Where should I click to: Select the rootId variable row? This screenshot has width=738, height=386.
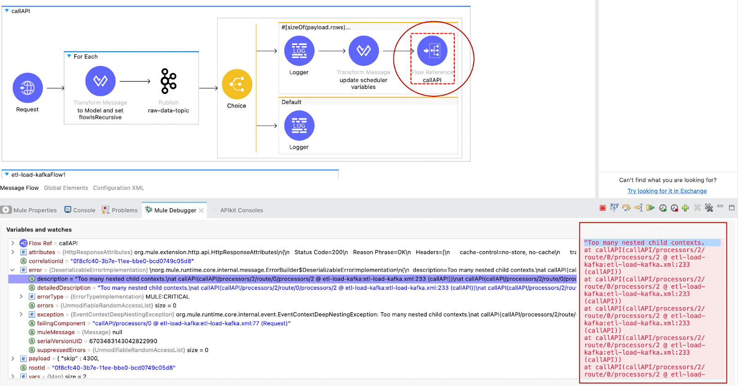[292, 368]
